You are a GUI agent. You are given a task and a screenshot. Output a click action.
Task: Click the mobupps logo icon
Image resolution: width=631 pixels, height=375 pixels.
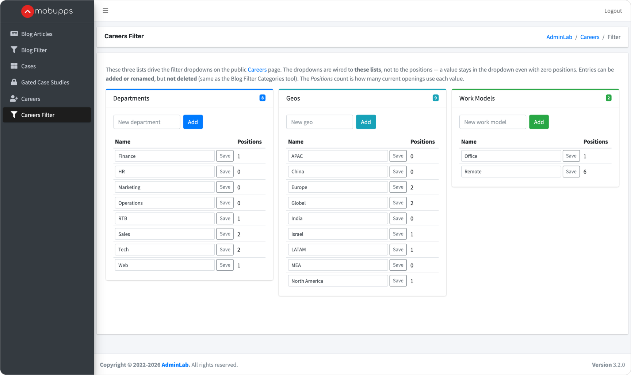[x=27, y=11]
